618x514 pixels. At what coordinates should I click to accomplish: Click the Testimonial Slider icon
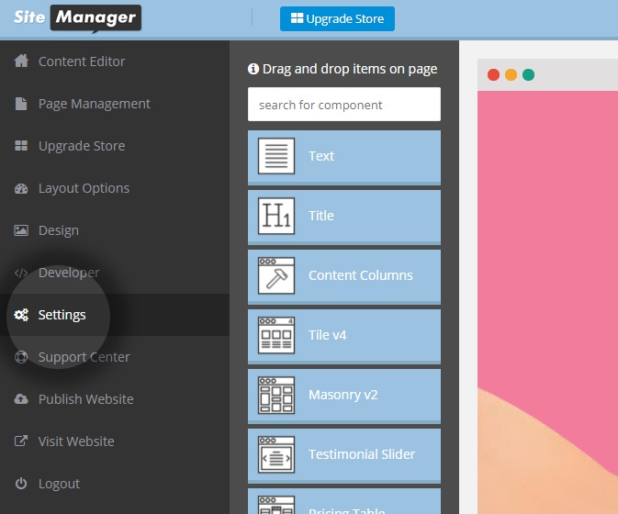(x=276, y=454)
